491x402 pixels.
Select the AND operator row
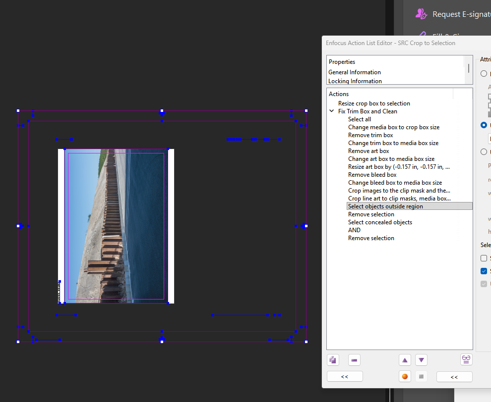(x=354, y=230)
